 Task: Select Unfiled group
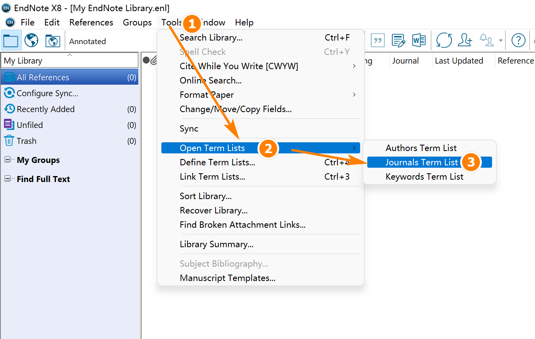[x=70, y=125]
